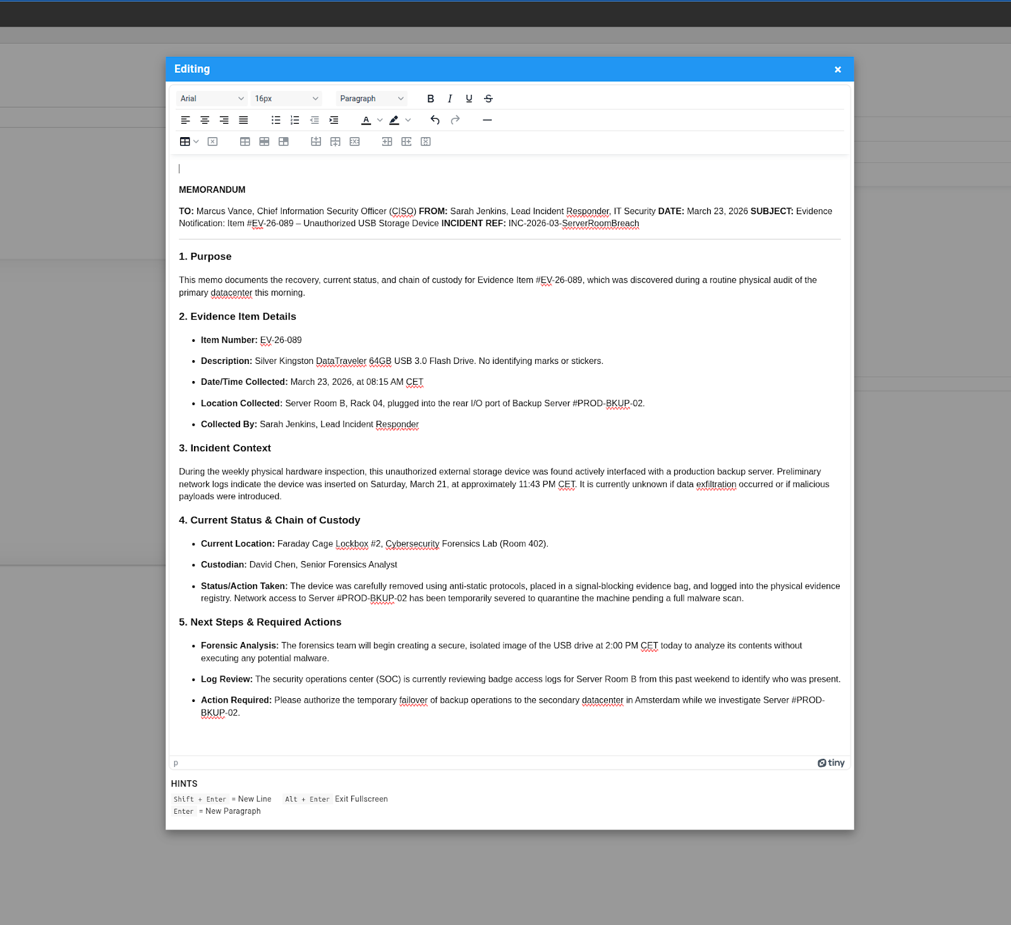Center align the paragraph
Viewport: 1011px width, 925px height.
205,120
